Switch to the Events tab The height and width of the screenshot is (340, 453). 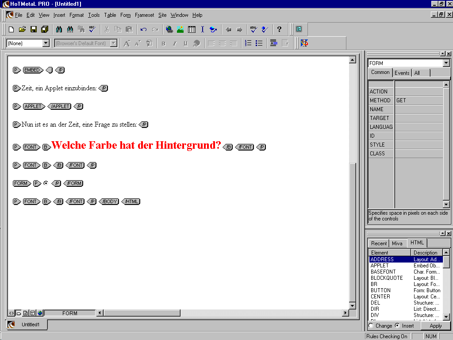[x=402, y=73]
